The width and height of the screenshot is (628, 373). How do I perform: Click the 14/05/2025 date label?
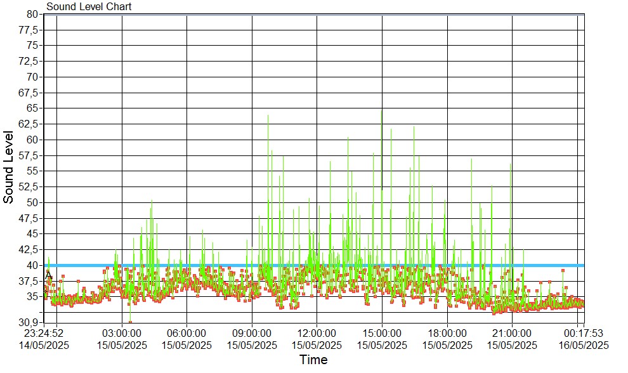click(x=44, y=345)
